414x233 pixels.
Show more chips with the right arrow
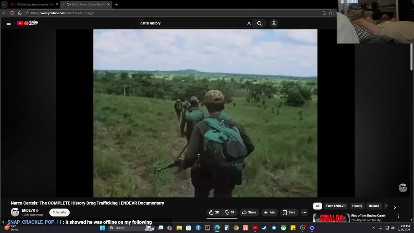tap(395, 207)
